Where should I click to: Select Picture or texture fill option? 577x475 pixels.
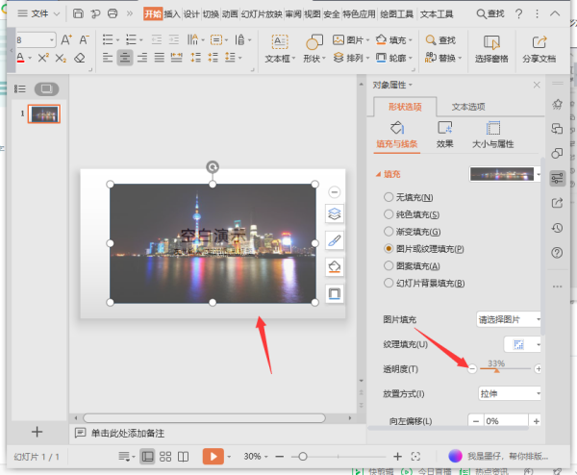point(389,249)
